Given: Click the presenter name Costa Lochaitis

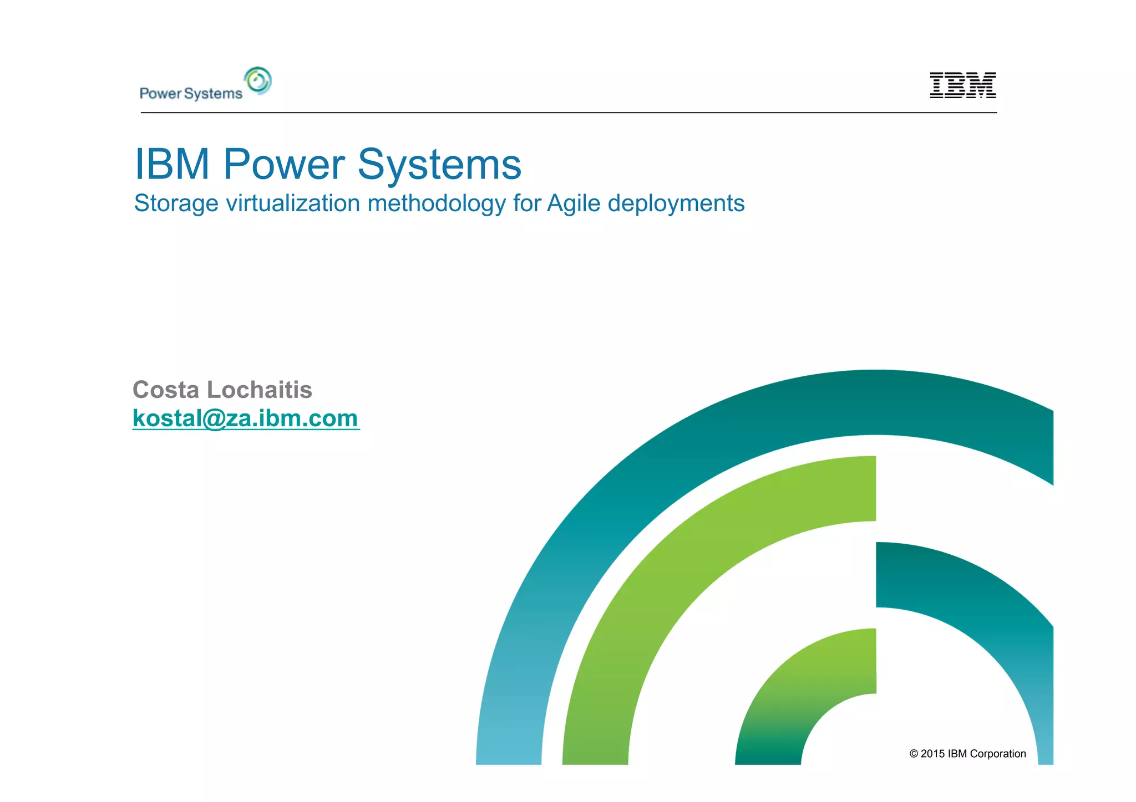Looking at the screenshot, I should [222, 390].
